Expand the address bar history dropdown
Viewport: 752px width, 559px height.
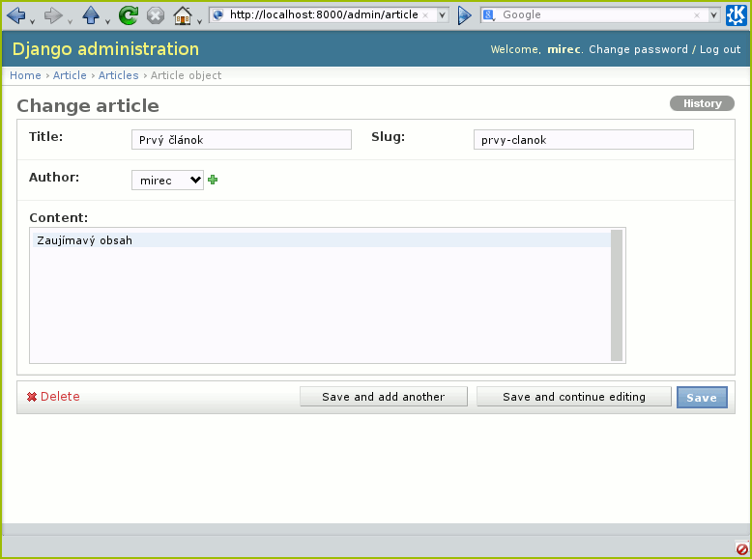[x=442, y=15]
